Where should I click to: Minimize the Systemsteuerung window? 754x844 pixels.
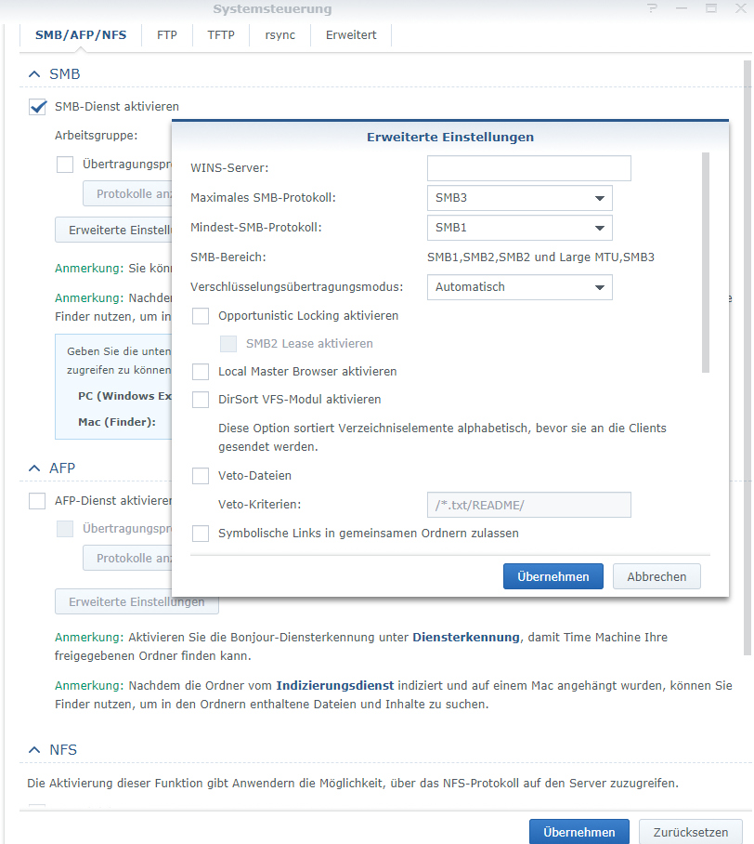[x=682, y=8]
